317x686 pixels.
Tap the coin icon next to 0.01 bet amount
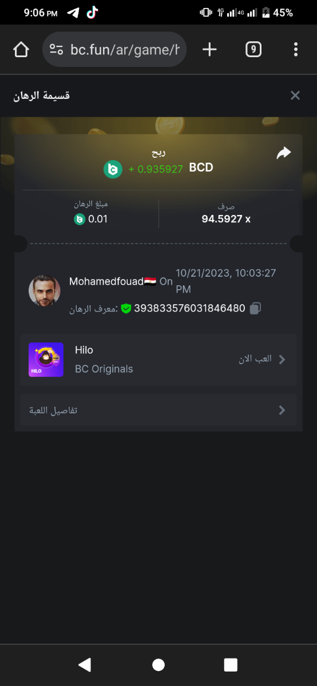[80, 218]
